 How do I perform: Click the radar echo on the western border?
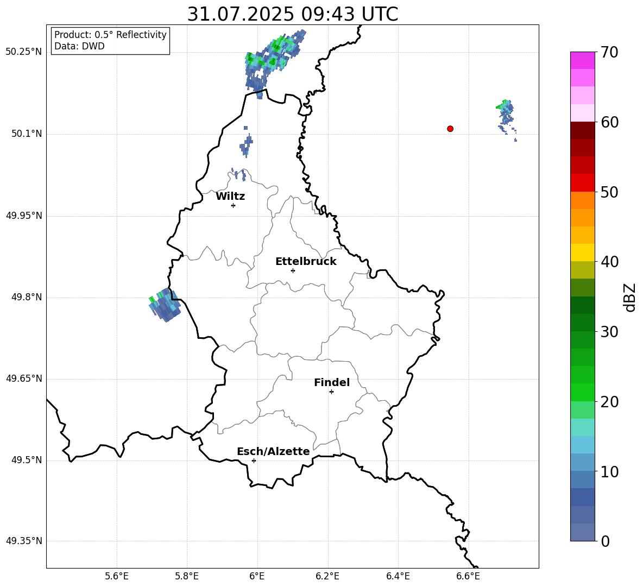(165, 305)
